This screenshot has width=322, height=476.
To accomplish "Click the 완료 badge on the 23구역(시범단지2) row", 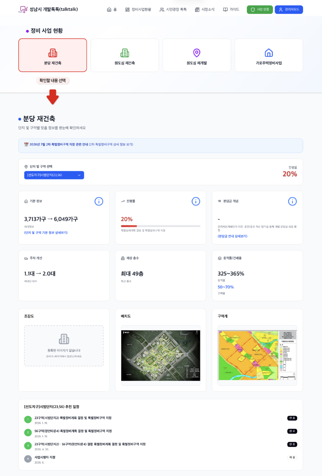I will point(292,418).
